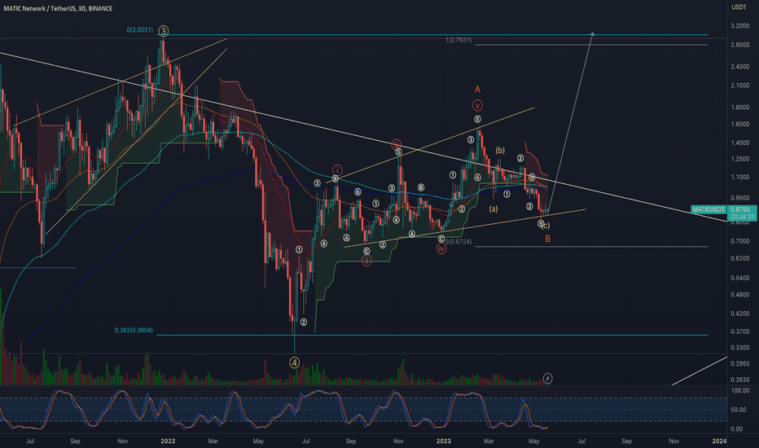Select the orange wave B label
Viewport: 759px width, 448px height.
(547, 239)
